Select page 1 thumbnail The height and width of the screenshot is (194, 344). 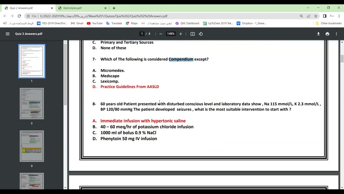pyautogui.click(x=32, y=61)
